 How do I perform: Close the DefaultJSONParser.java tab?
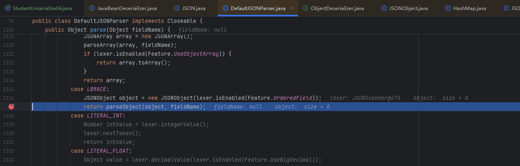point(291,8)
